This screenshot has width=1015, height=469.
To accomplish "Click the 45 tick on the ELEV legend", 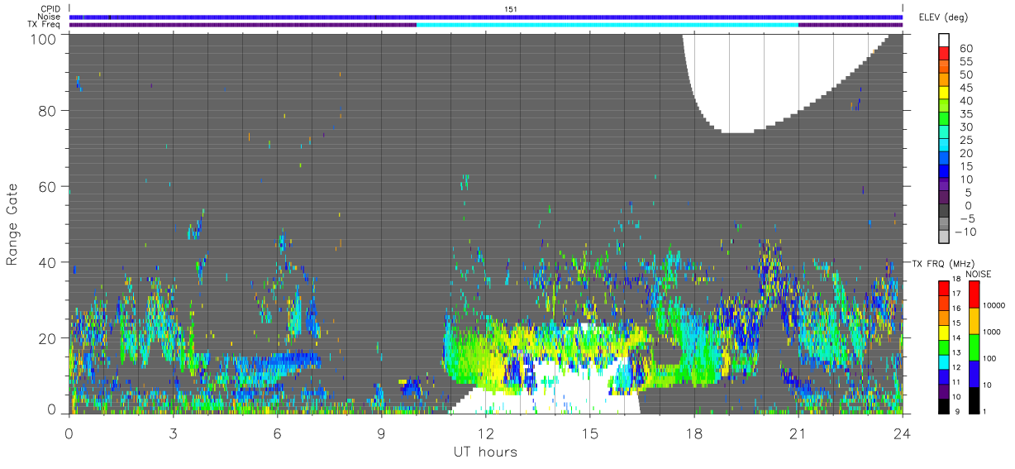I will coord(965,88).
